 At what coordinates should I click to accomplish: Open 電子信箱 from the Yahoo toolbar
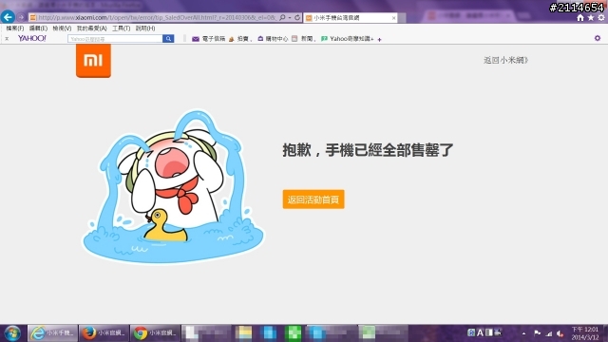(209, 38)
